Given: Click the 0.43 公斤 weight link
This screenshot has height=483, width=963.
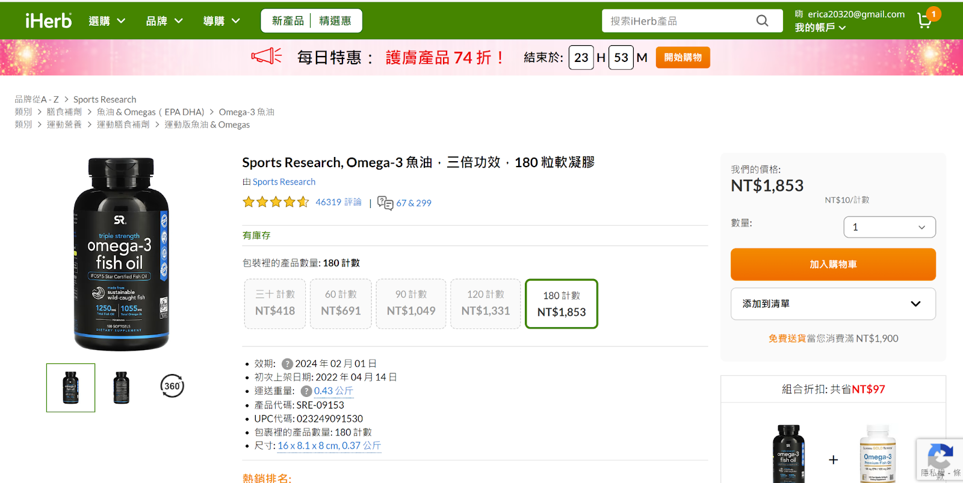Looking at the screenshot, I should pyautogui.click(x=333, y=391).
